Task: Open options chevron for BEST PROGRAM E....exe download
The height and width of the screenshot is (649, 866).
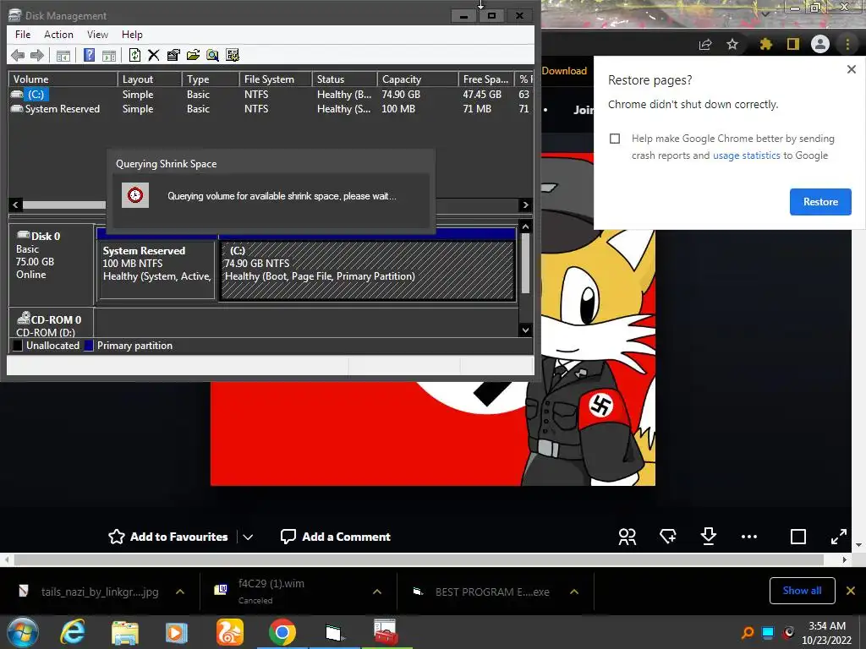Action: coord(574,592)
